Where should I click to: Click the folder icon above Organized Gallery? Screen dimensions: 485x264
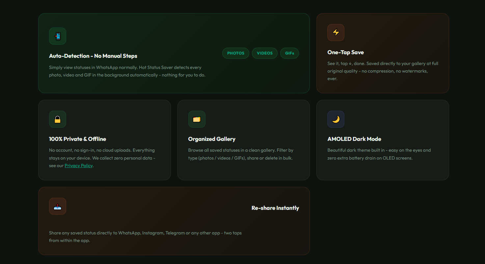click(197, 119)
